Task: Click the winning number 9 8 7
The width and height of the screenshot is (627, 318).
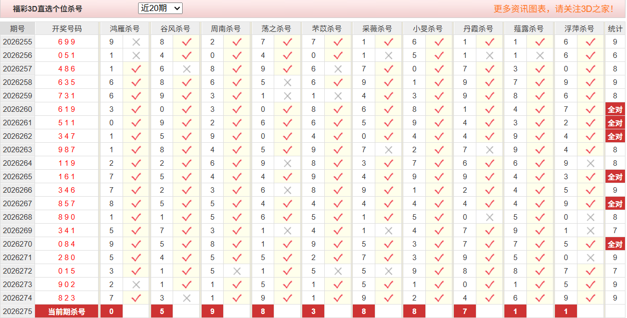Action: [x=67, y=150]
